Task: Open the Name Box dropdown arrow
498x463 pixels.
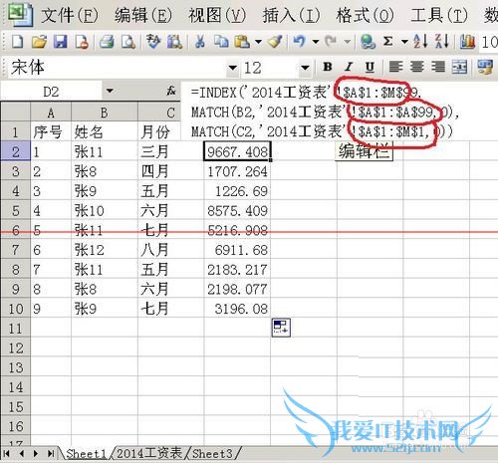Action: click(110, 91)
